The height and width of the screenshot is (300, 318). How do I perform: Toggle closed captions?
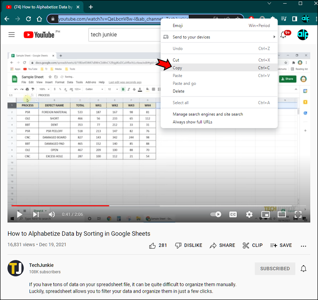coord(233,214)
